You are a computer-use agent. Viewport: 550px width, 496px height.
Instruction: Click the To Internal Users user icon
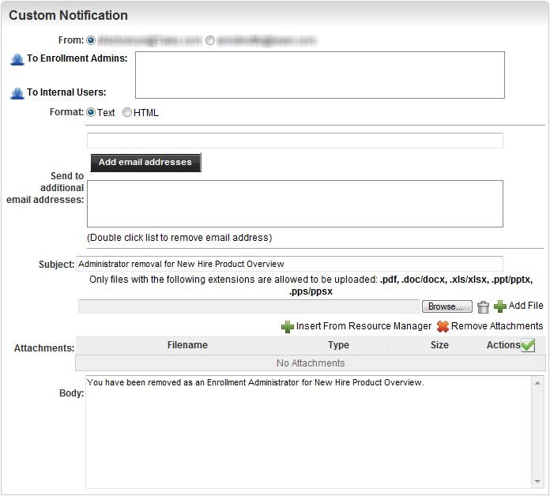17,93
